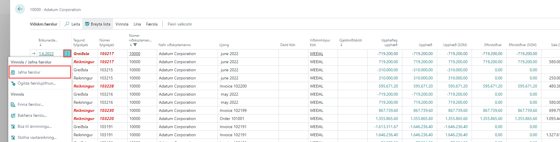Click Fleiri valkostir for more options
The width and height of the screenshot is (560, 142).
(180, 24)
